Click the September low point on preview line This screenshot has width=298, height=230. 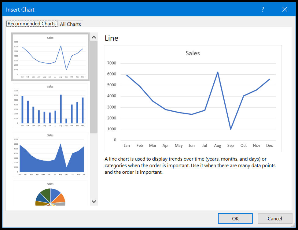[x=231, y=129]
